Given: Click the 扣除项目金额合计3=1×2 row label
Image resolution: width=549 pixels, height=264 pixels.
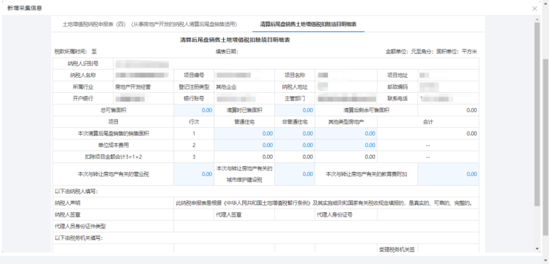Looking at the screenshot, I should [113, 157].
